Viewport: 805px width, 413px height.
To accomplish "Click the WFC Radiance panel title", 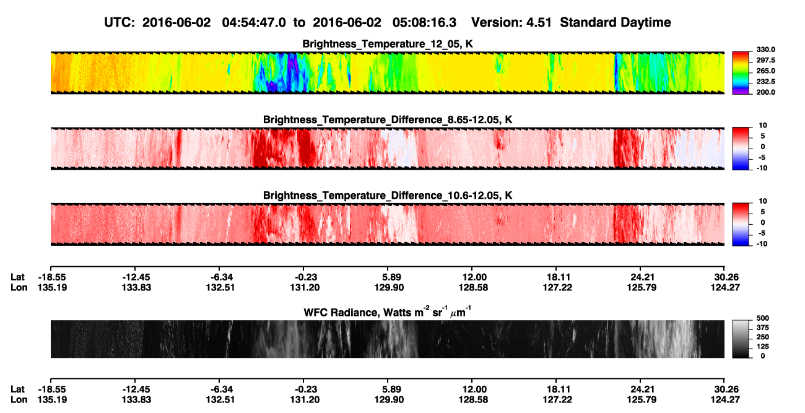I will (388, 311).
